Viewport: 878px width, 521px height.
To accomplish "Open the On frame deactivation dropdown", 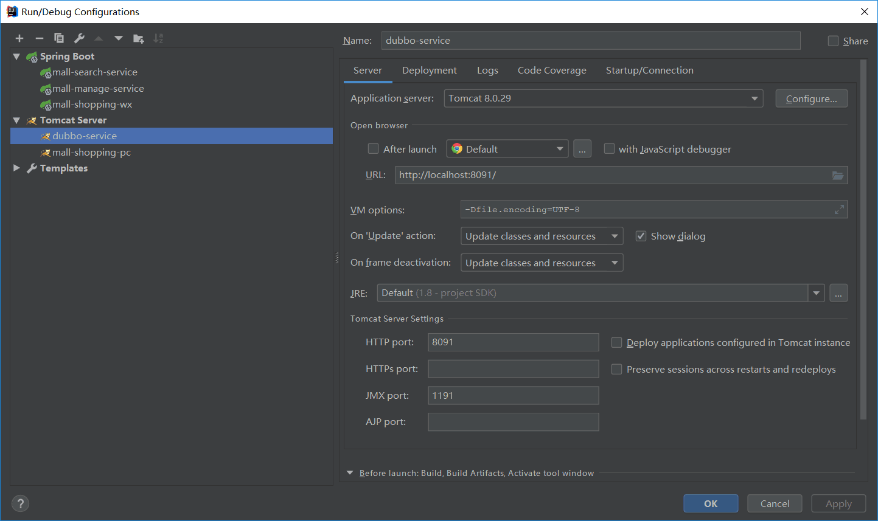I will pos(542,263).
